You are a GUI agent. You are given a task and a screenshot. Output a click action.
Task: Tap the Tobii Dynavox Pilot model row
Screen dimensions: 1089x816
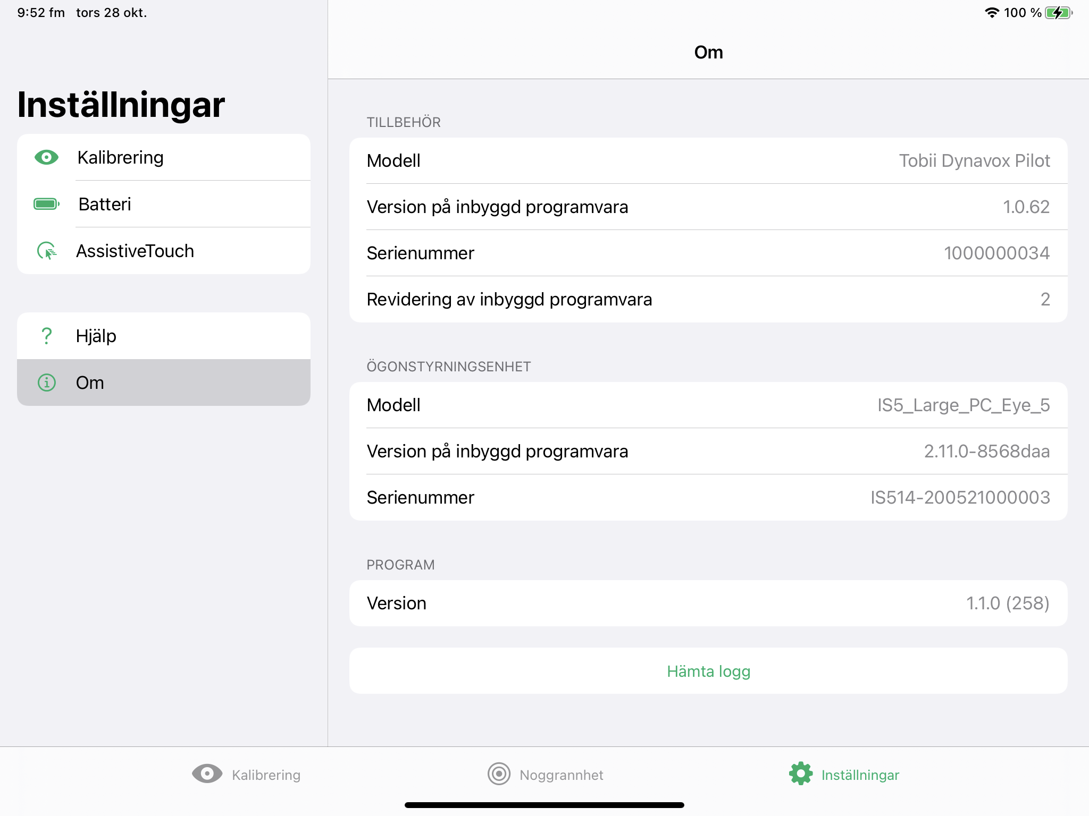(708, 160)
